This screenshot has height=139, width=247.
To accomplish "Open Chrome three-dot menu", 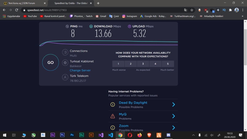I will pos(243,10).
